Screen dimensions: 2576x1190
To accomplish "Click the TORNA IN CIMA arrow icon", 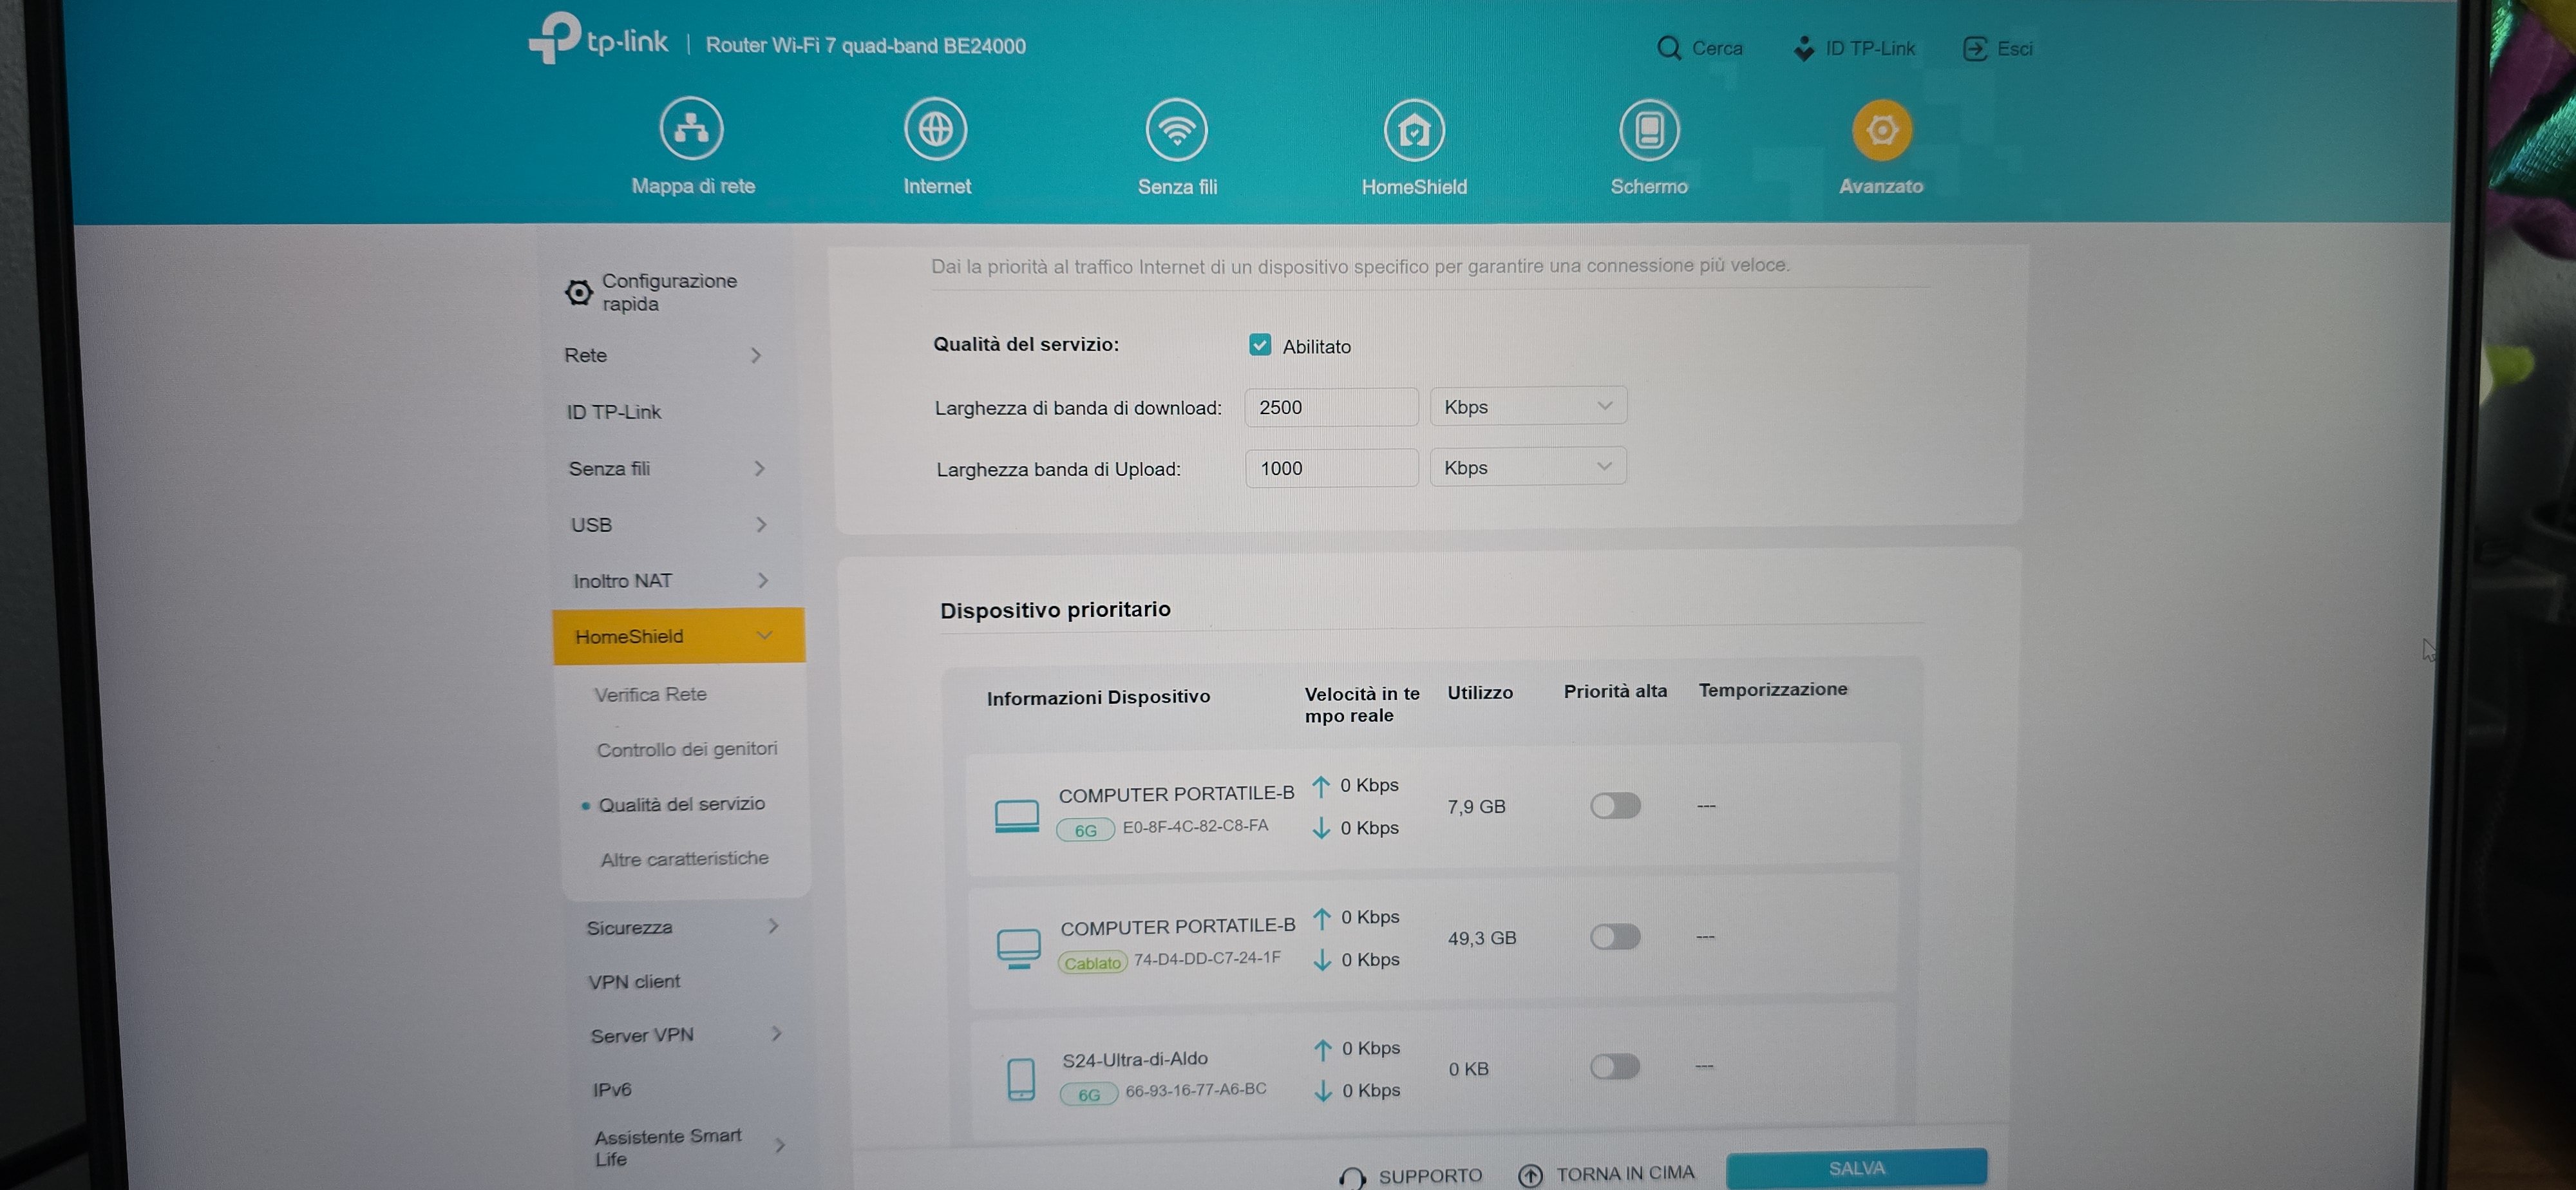I will point(1530,1175).
